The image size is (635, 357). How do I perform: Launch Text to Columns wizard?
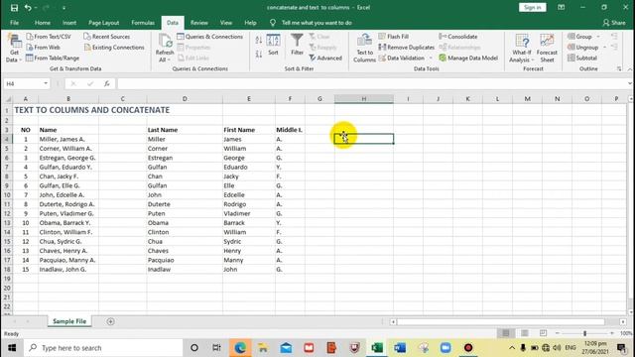(x=364, y=49)
